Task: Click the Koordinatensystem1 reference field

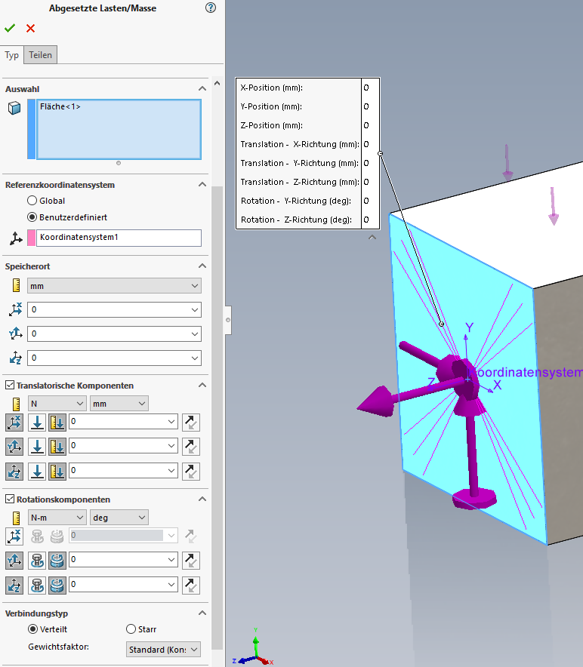Action: pyautogui.click(x=119, y=238)
